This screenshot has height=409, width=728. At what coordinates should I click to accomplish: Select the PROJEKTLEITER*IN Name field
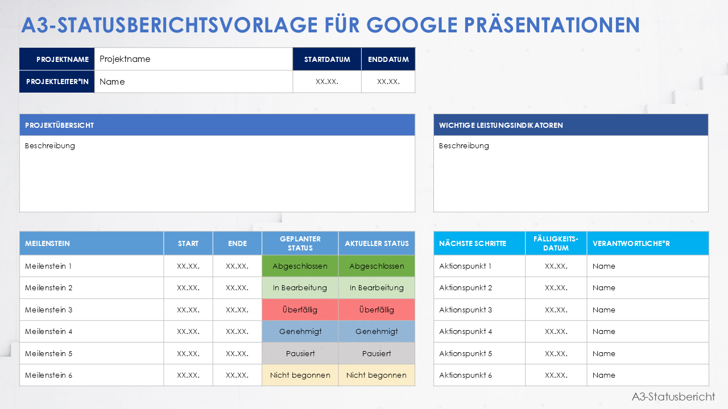tap(193, 81)
